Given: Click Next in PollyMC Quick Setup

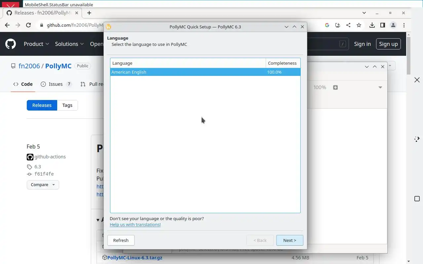Looking at the screenshot, I should (289, 240).
